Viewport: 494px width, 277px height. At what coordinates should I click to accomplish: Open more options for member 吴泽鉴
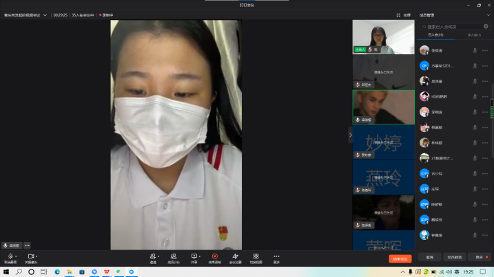point(485,81)
